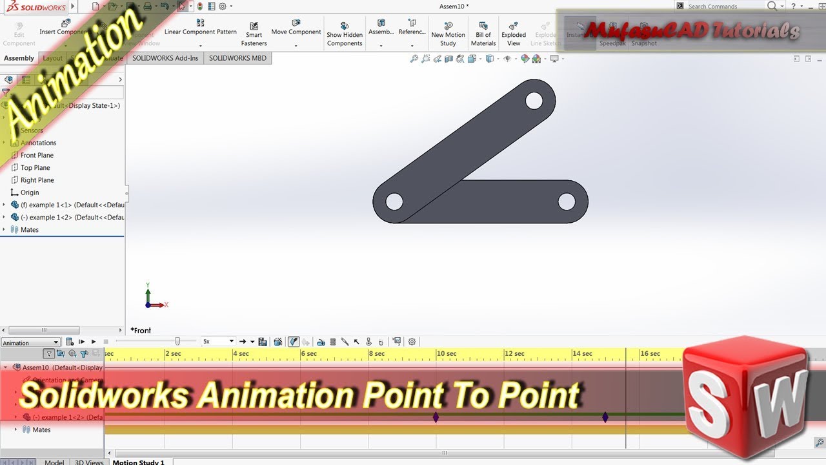The width and height of the screenshot is (826, 465).
Task: Expand the Insert Components dropdown arrow
Action: 65,46
